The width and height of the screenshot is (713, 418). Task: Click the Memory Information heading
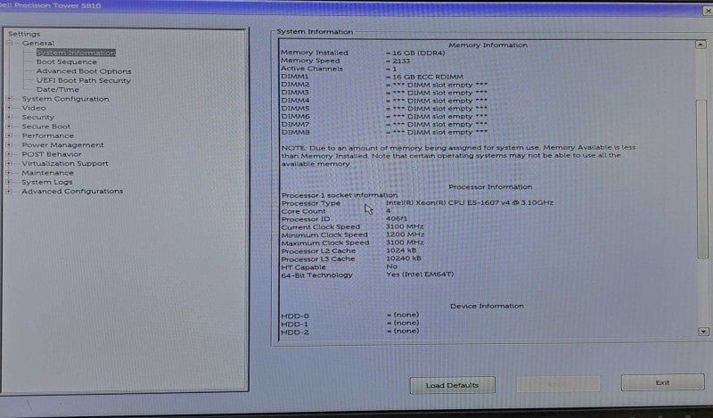(488, 45)
